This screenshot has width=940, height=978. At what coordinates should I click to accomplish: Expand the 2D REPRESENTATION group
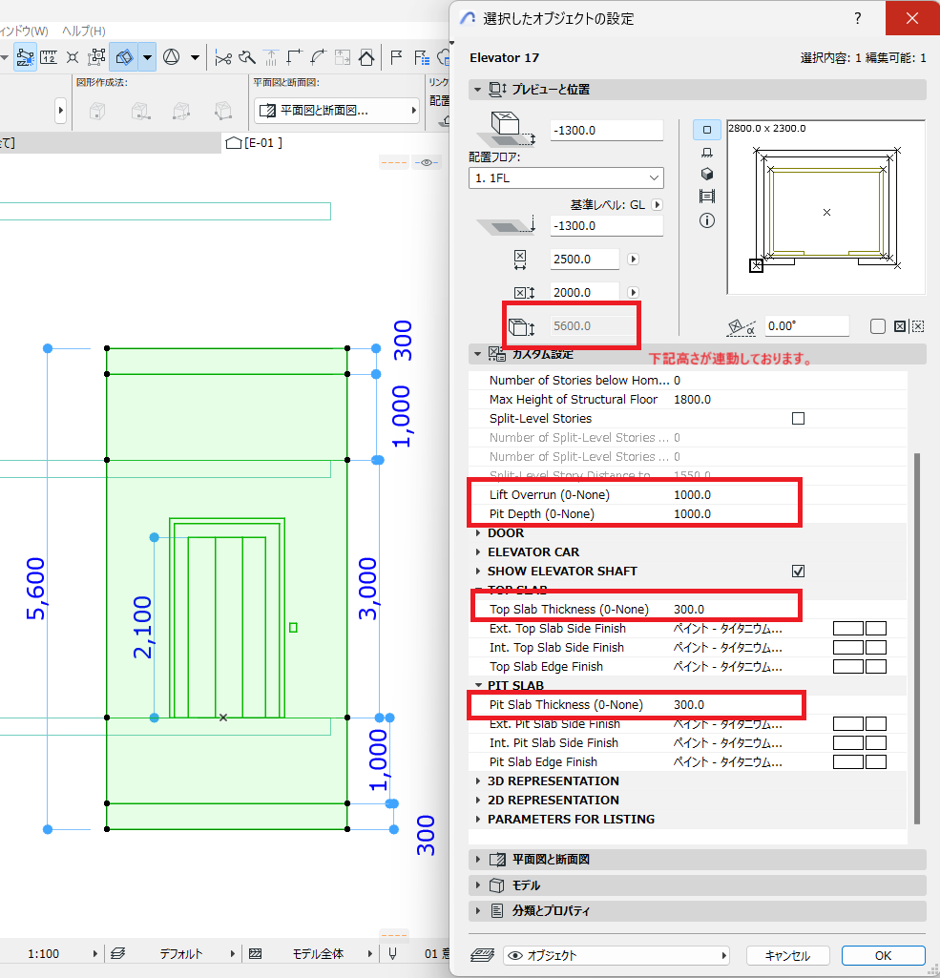click(478, 801)
